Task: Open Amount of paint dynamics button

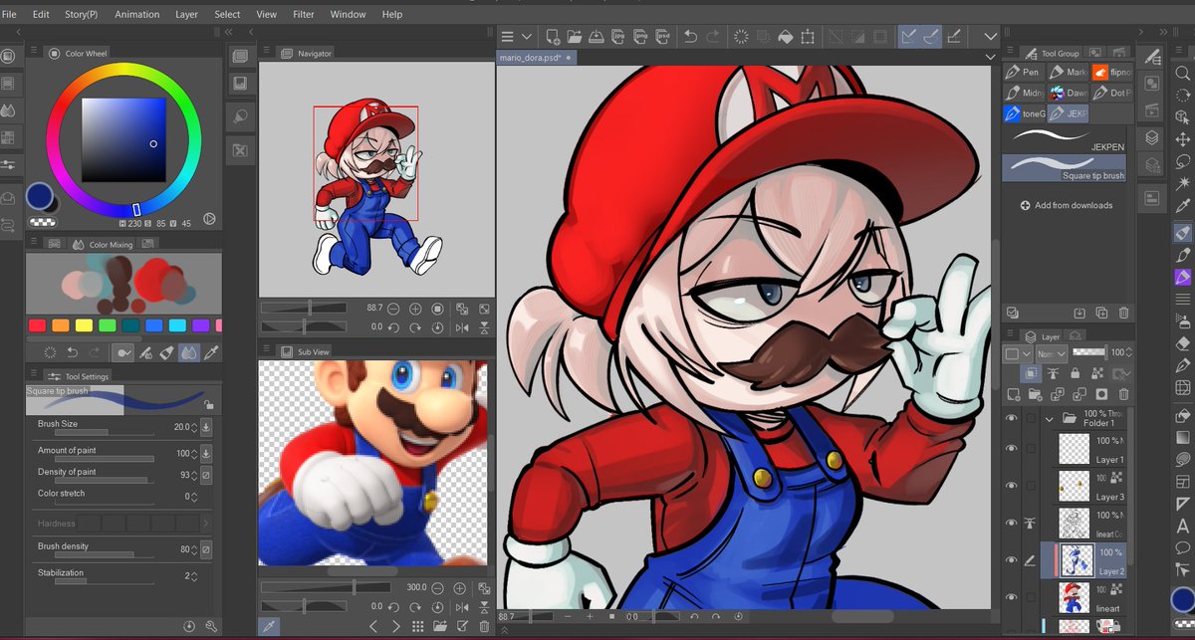Action: [206, 453]
